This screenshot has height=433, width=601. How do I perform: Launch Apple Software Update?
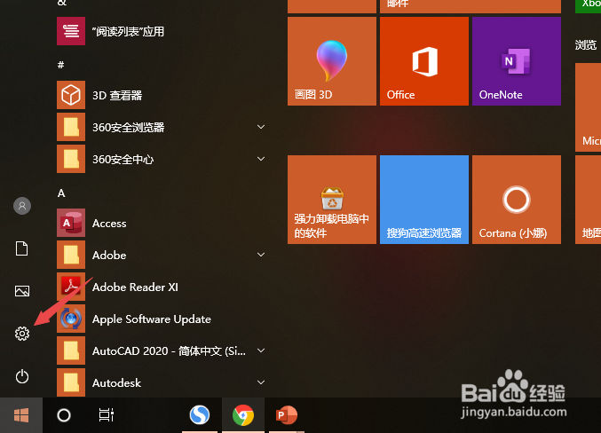pyautogui.click(x=161, y=319)
